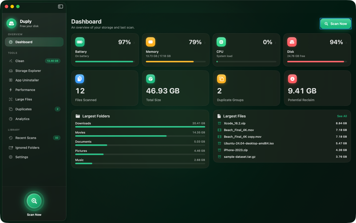Click the "Music" folder label
Image resolution: width=356 pixels, height=223 pixels.
click(79, 160)
